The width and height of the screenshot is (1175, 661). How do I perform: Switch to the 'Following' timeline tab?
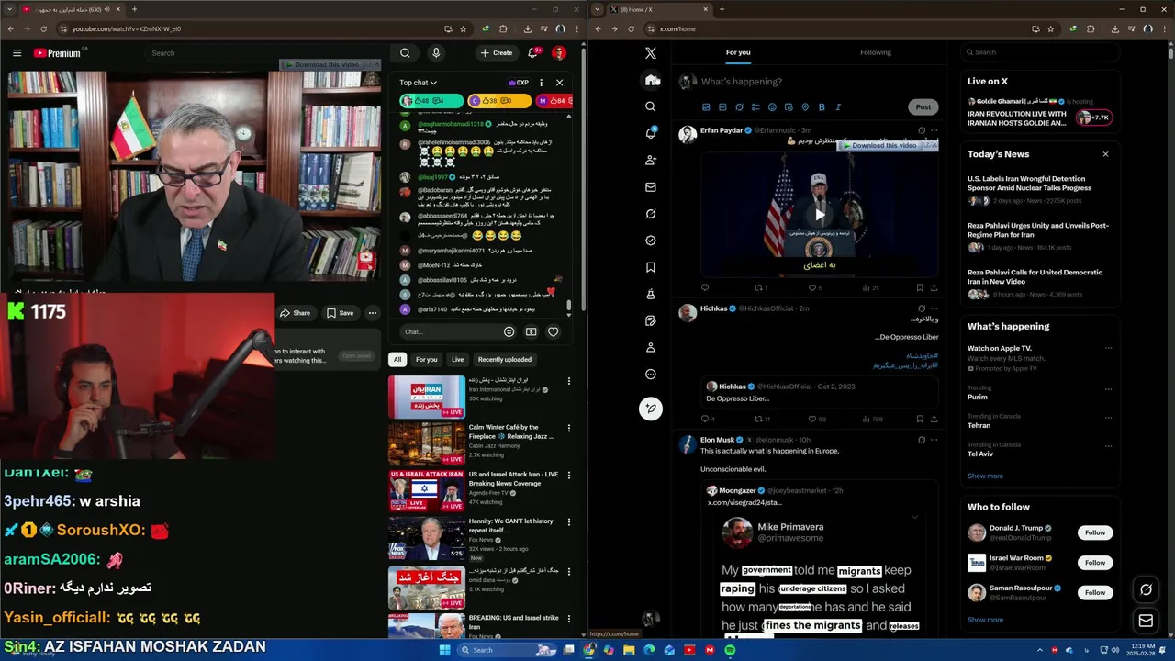coord(876,52)
